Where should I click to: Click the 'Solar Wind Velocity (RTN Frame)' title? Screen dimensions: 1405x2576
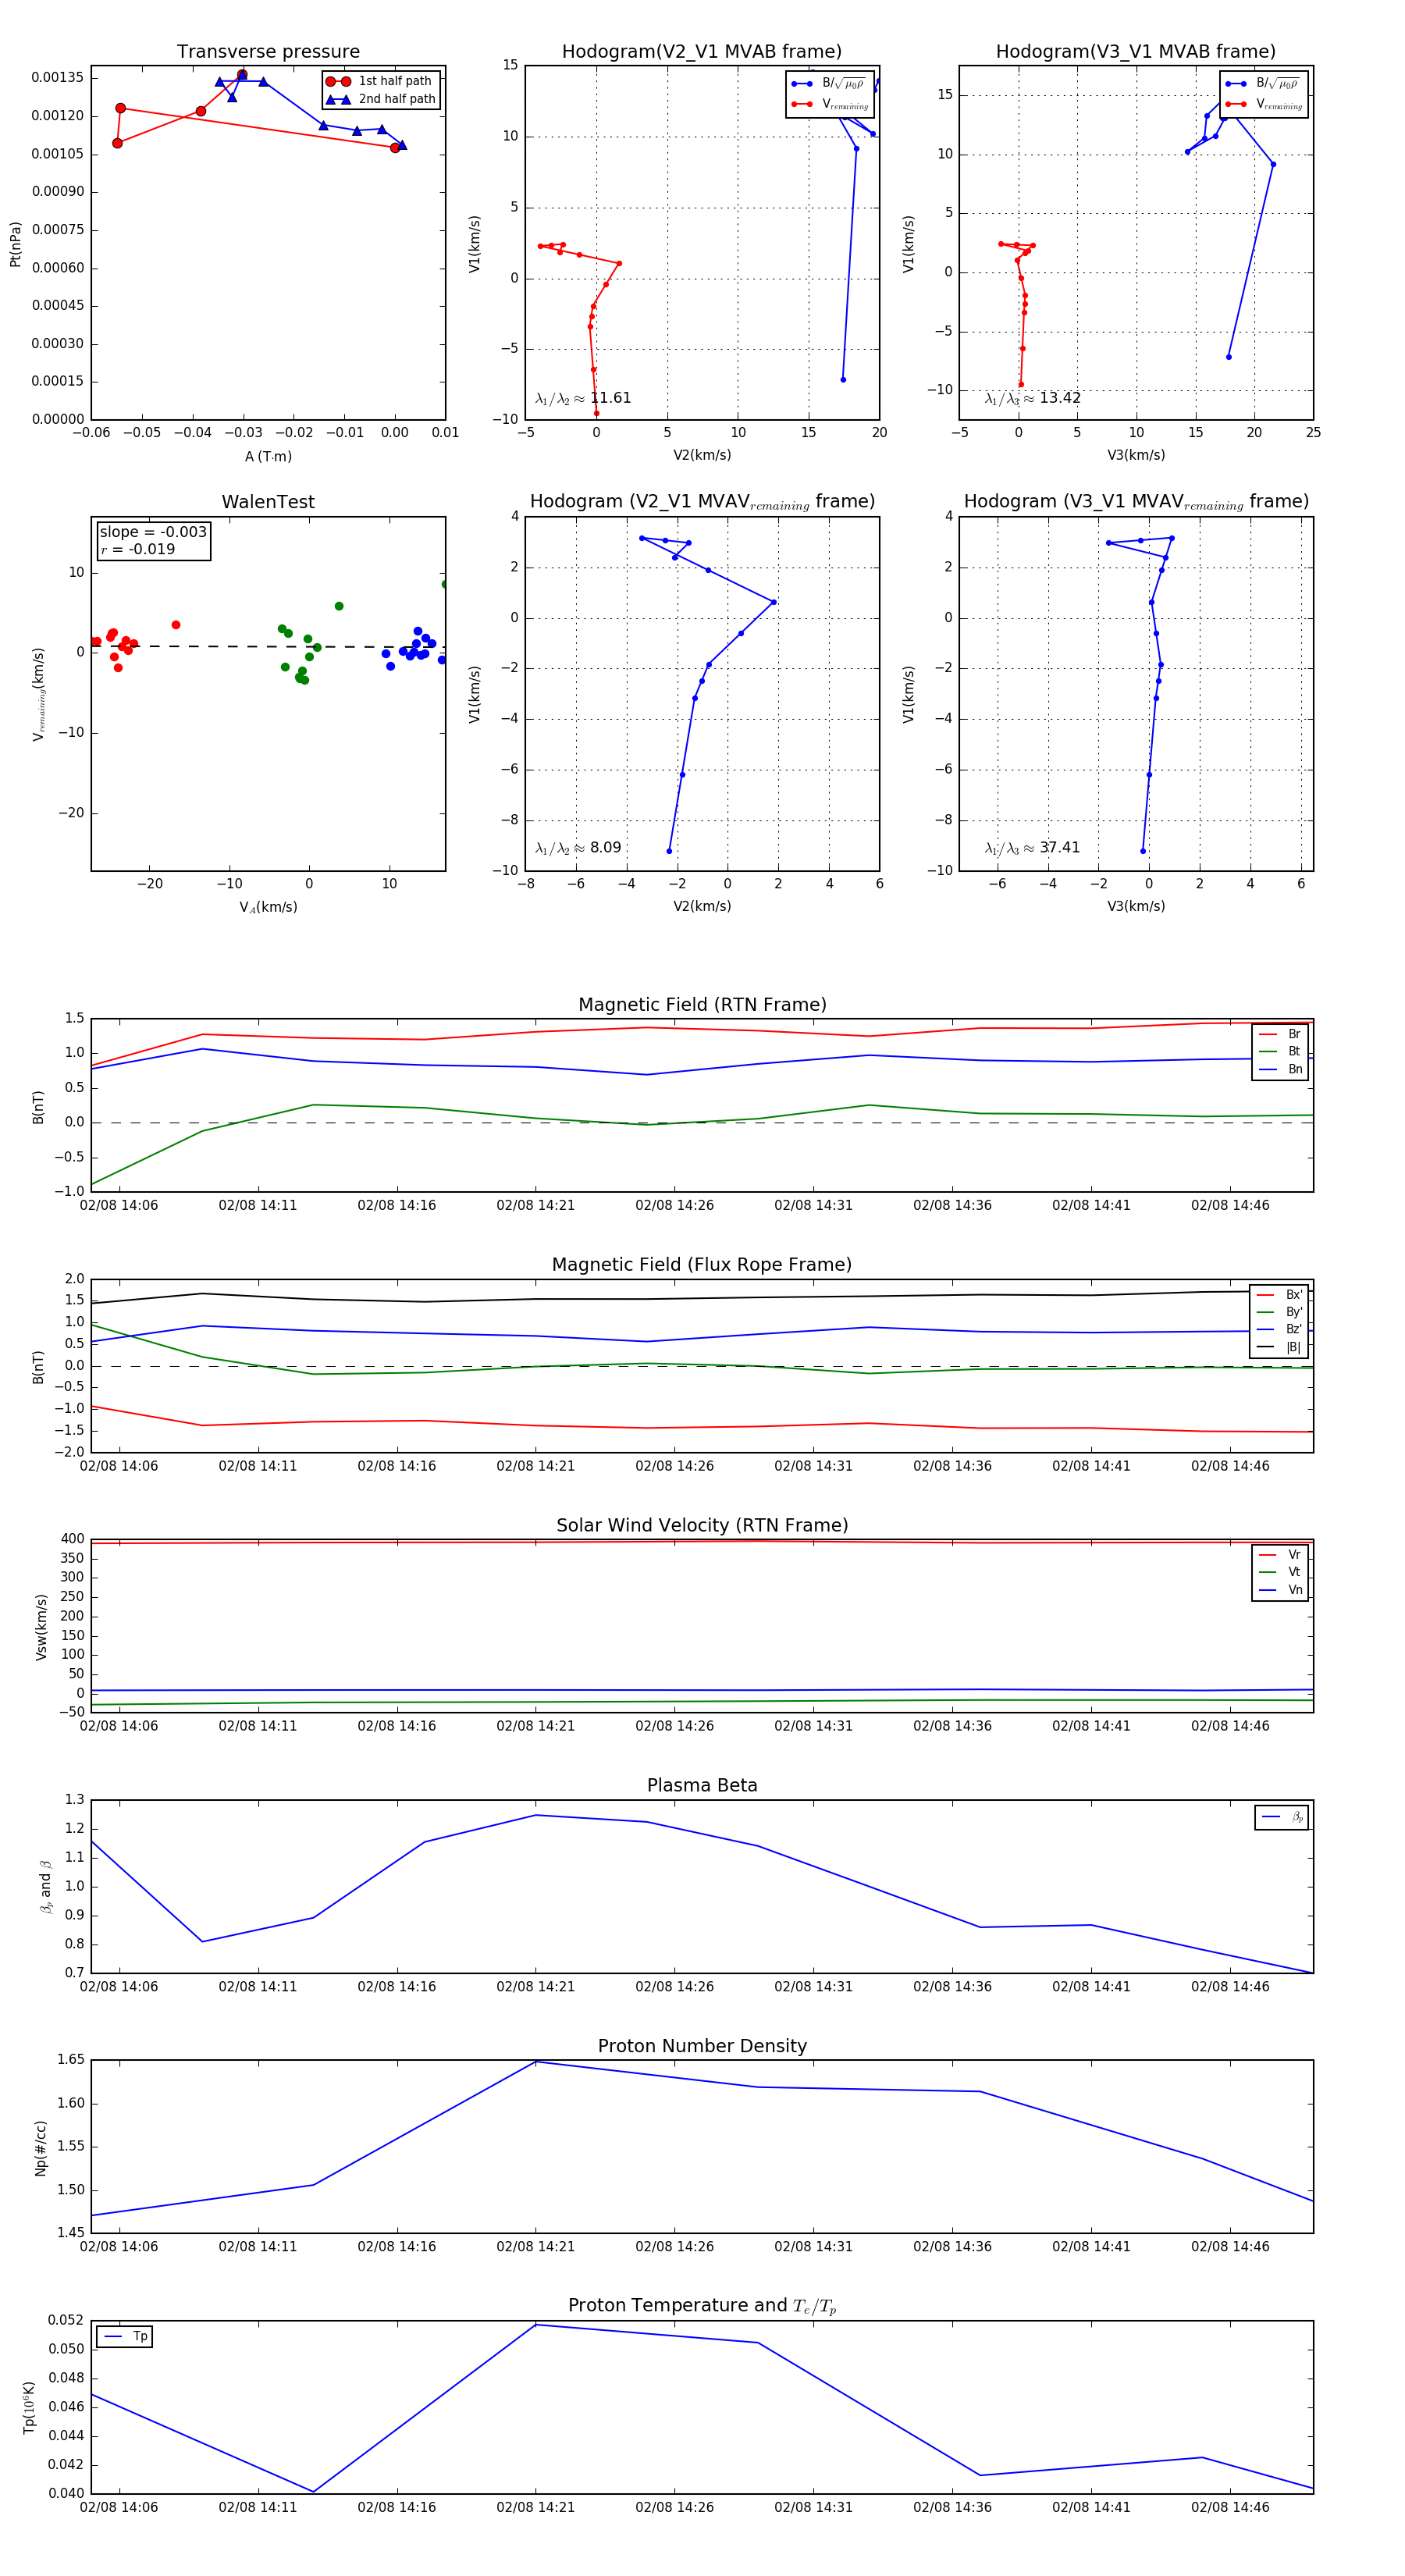point(702,1525)
